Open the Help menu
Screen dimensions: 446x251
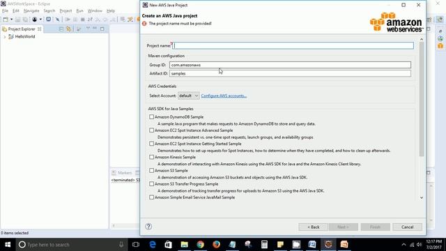click(x=111, y=11)
